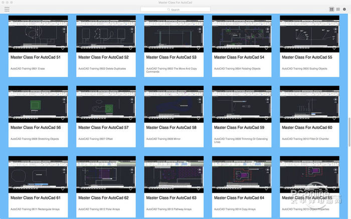Image resolution: width=351 pixels, height=219 pixels.
Task: Select title Master Class For AutoCad 56
Action: point(36,127)
